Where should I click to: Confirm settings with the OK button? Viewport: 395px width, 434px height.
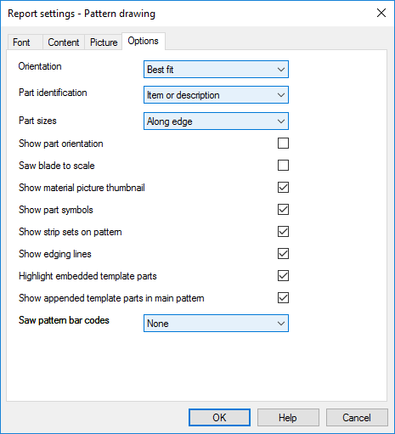coord(219,417)
